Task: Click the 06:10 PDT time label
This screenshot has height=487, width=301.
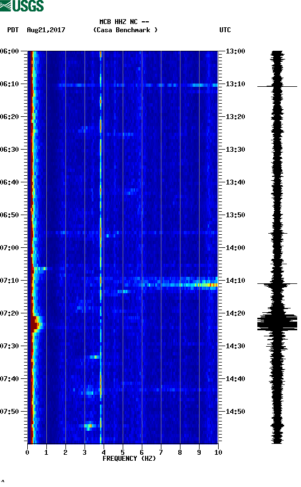Action: click(x=9, y=84)
